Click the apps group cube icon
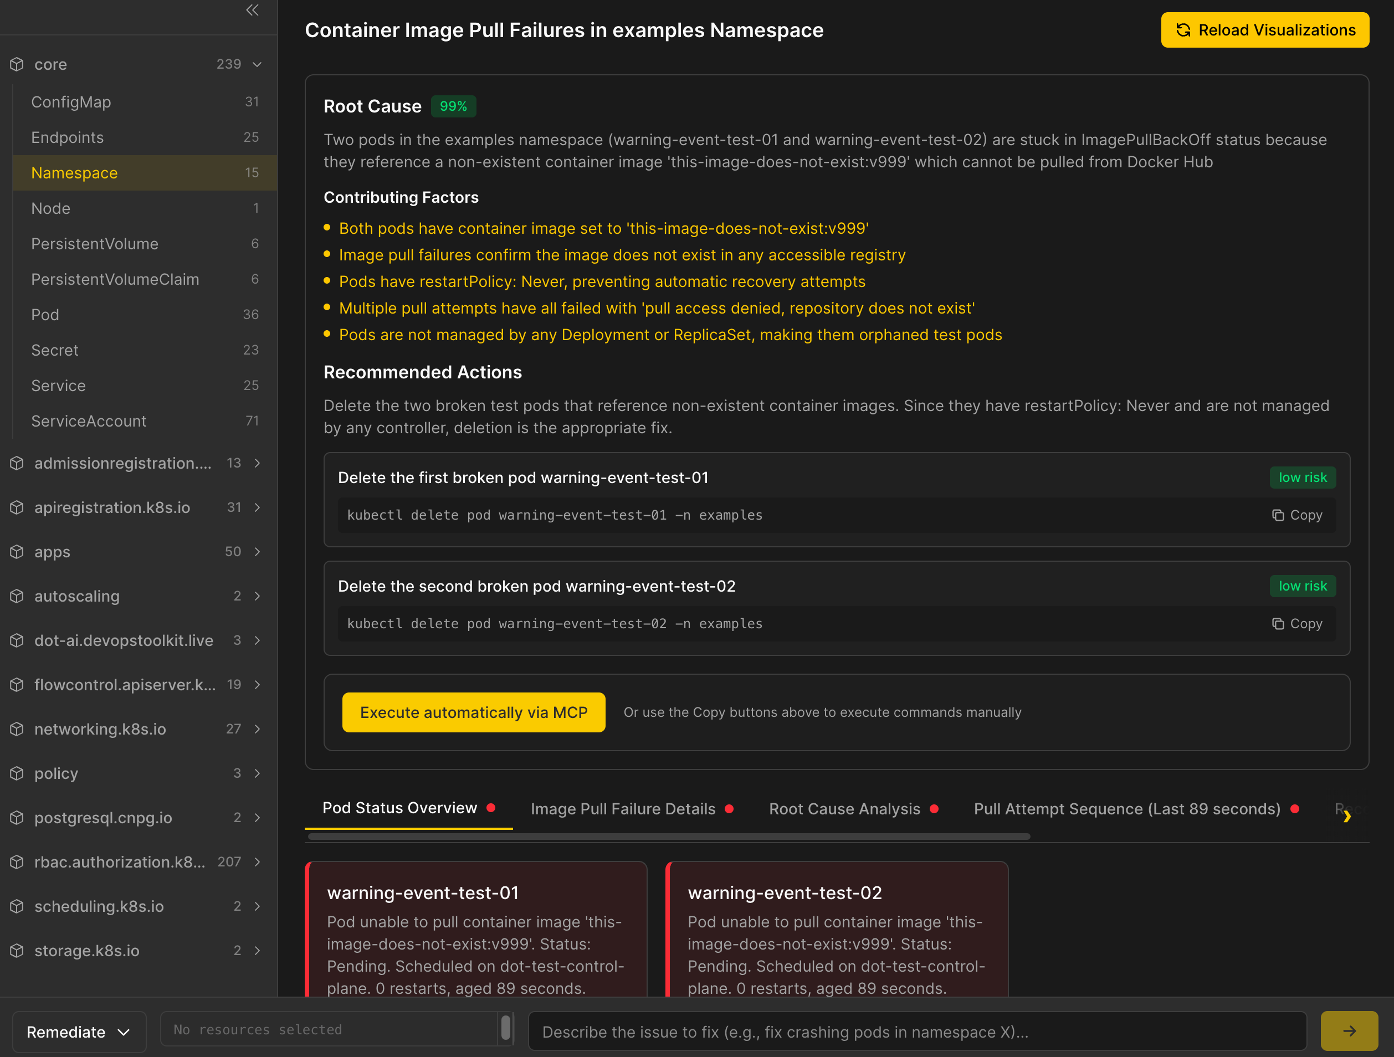The image size is (1394, 1057). (17, 552)
